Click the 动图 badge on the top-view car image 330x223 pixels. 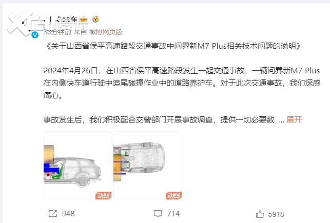click(x=173, y=195)
